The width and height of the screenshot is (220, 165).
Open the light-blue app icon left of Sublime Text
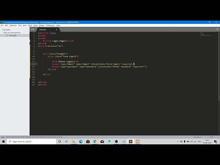(123, 142)
